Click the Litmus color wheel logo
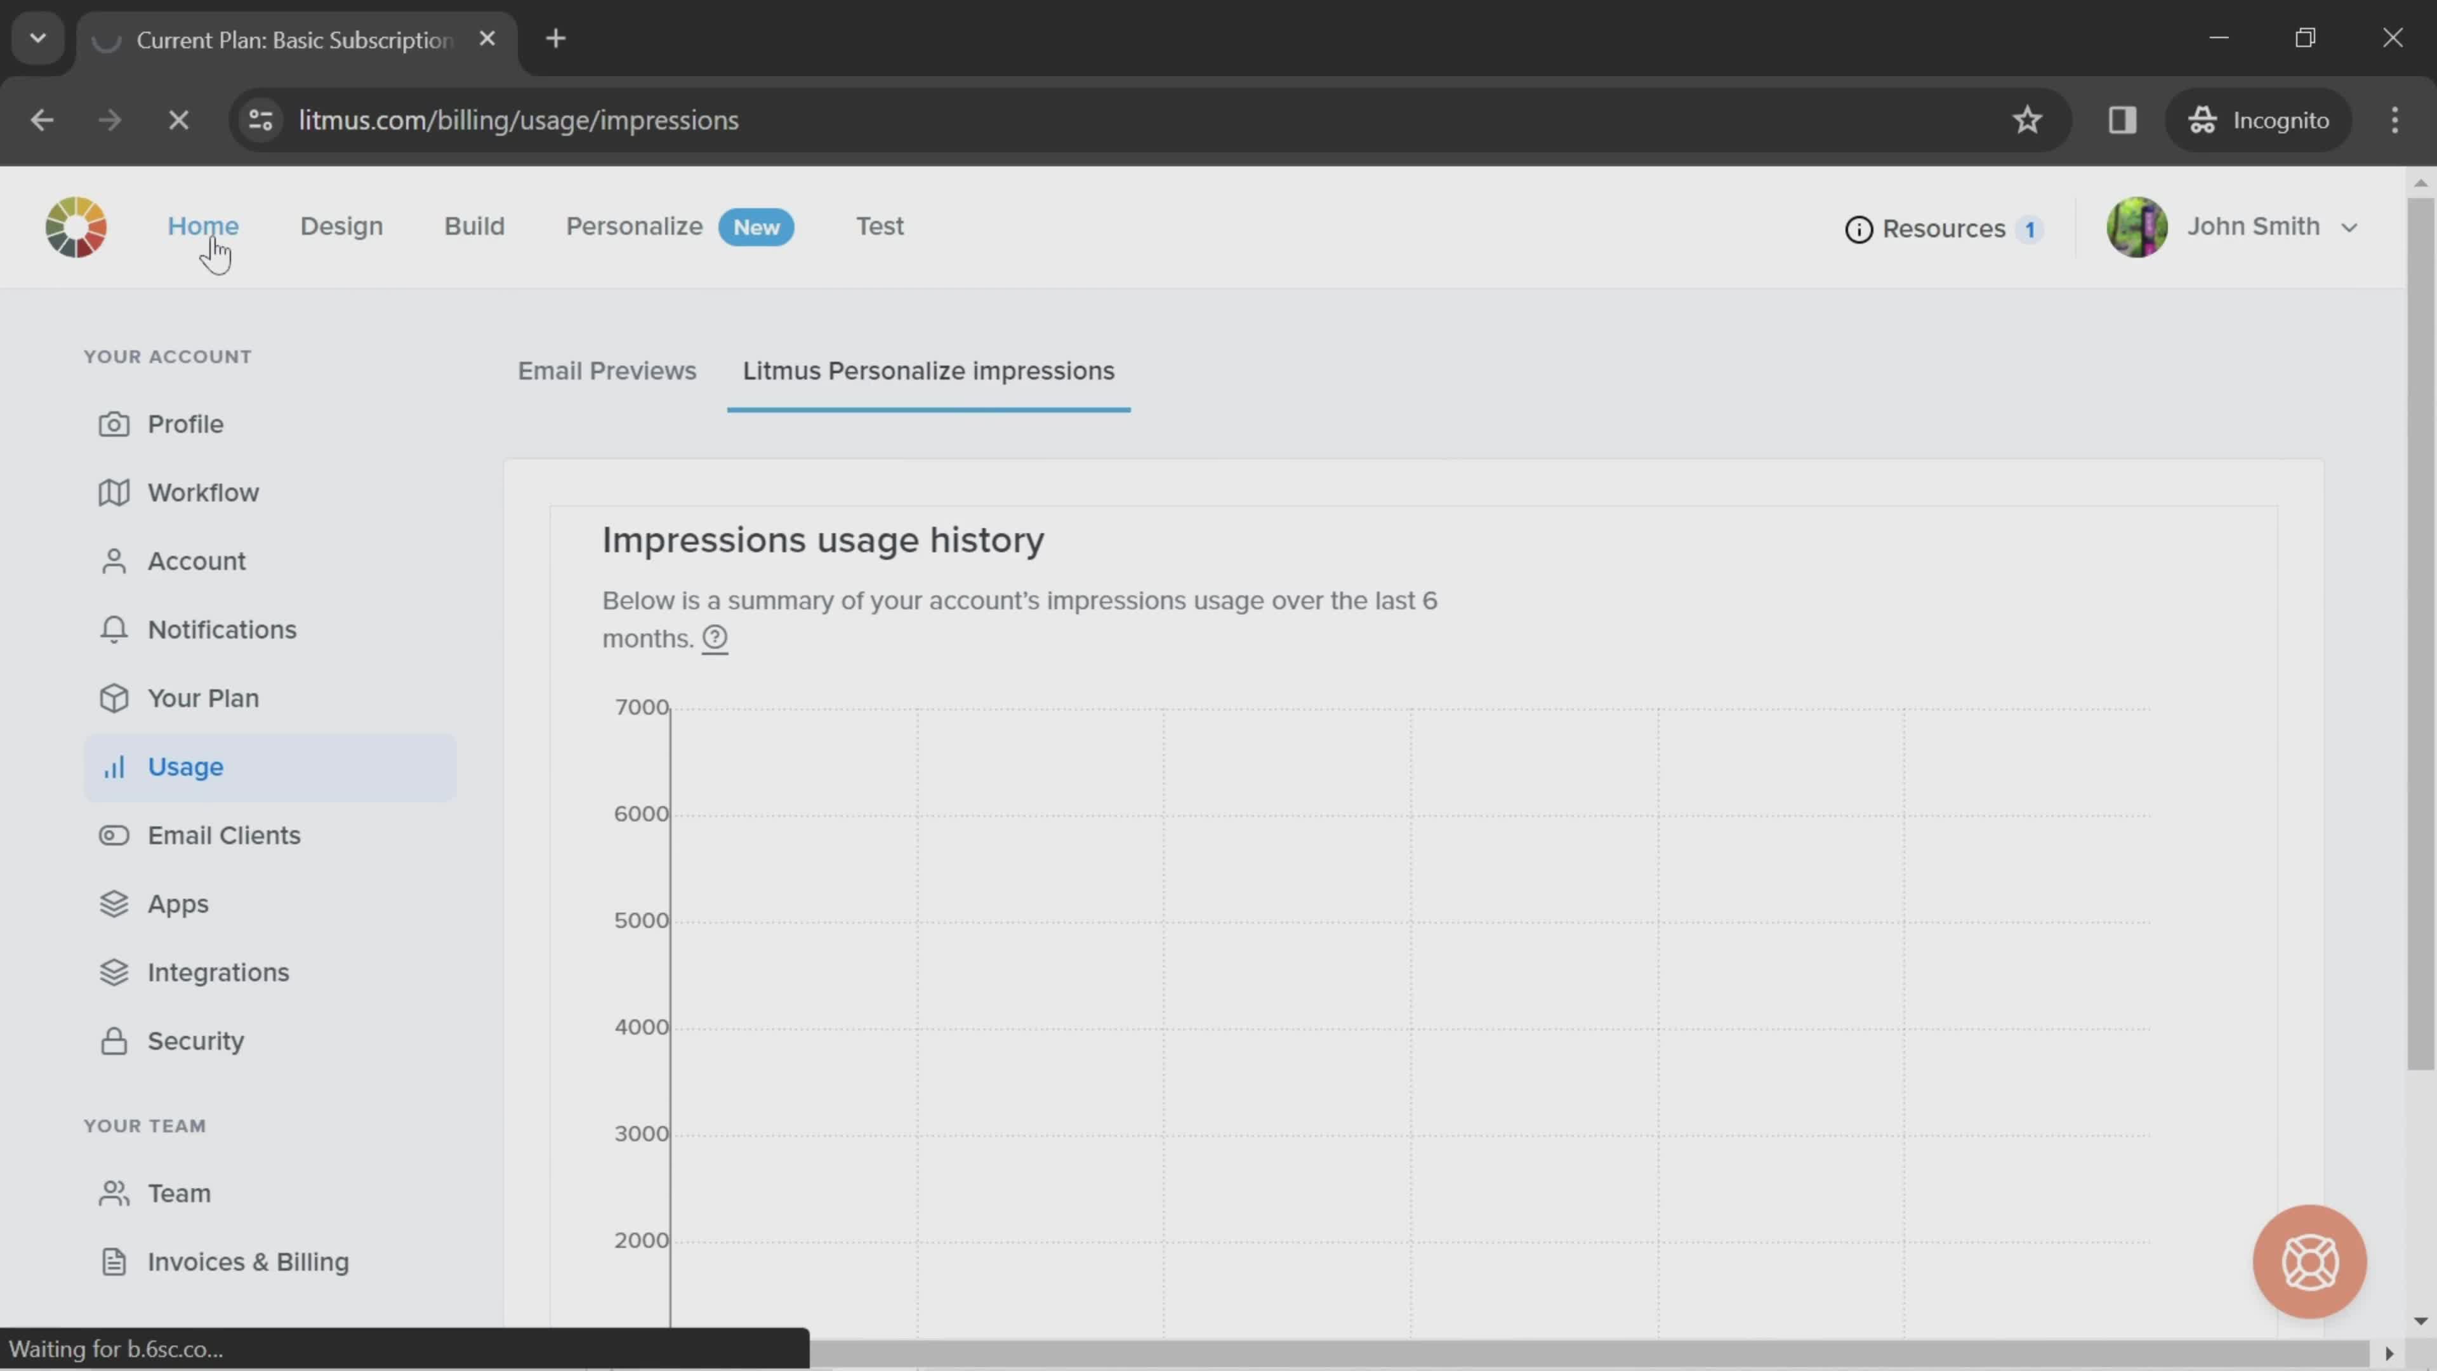Viewport: 2437px width, 1371px height. (x=76, y=227)
